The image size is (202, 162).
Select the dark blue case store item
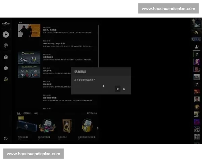27,126
